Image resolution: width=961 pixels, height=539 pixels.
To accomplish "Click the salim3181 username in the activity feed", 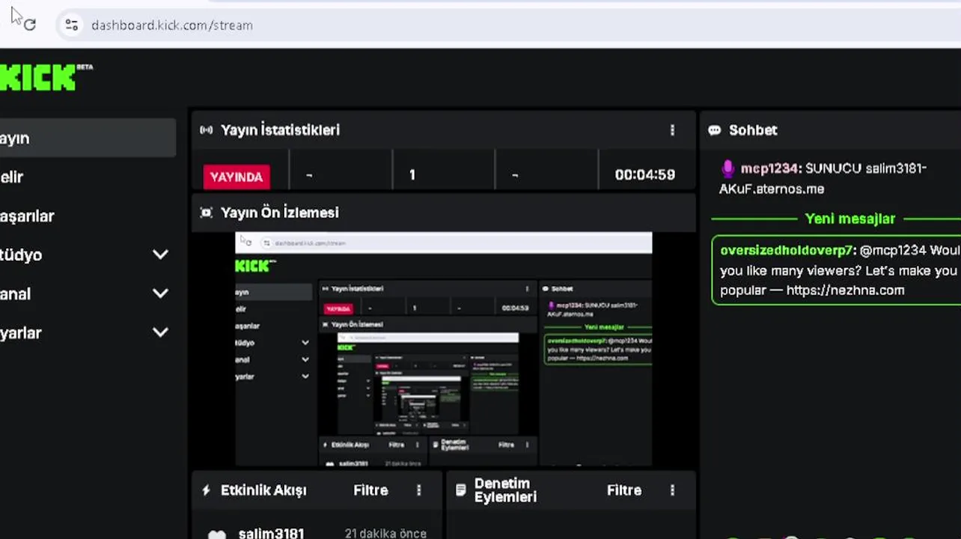I will (x=272, y=533).
